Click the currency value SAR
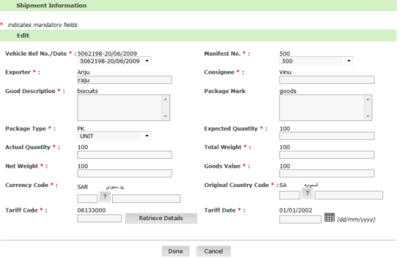Viewport: 404px width, 258px height. coord(83,187)
